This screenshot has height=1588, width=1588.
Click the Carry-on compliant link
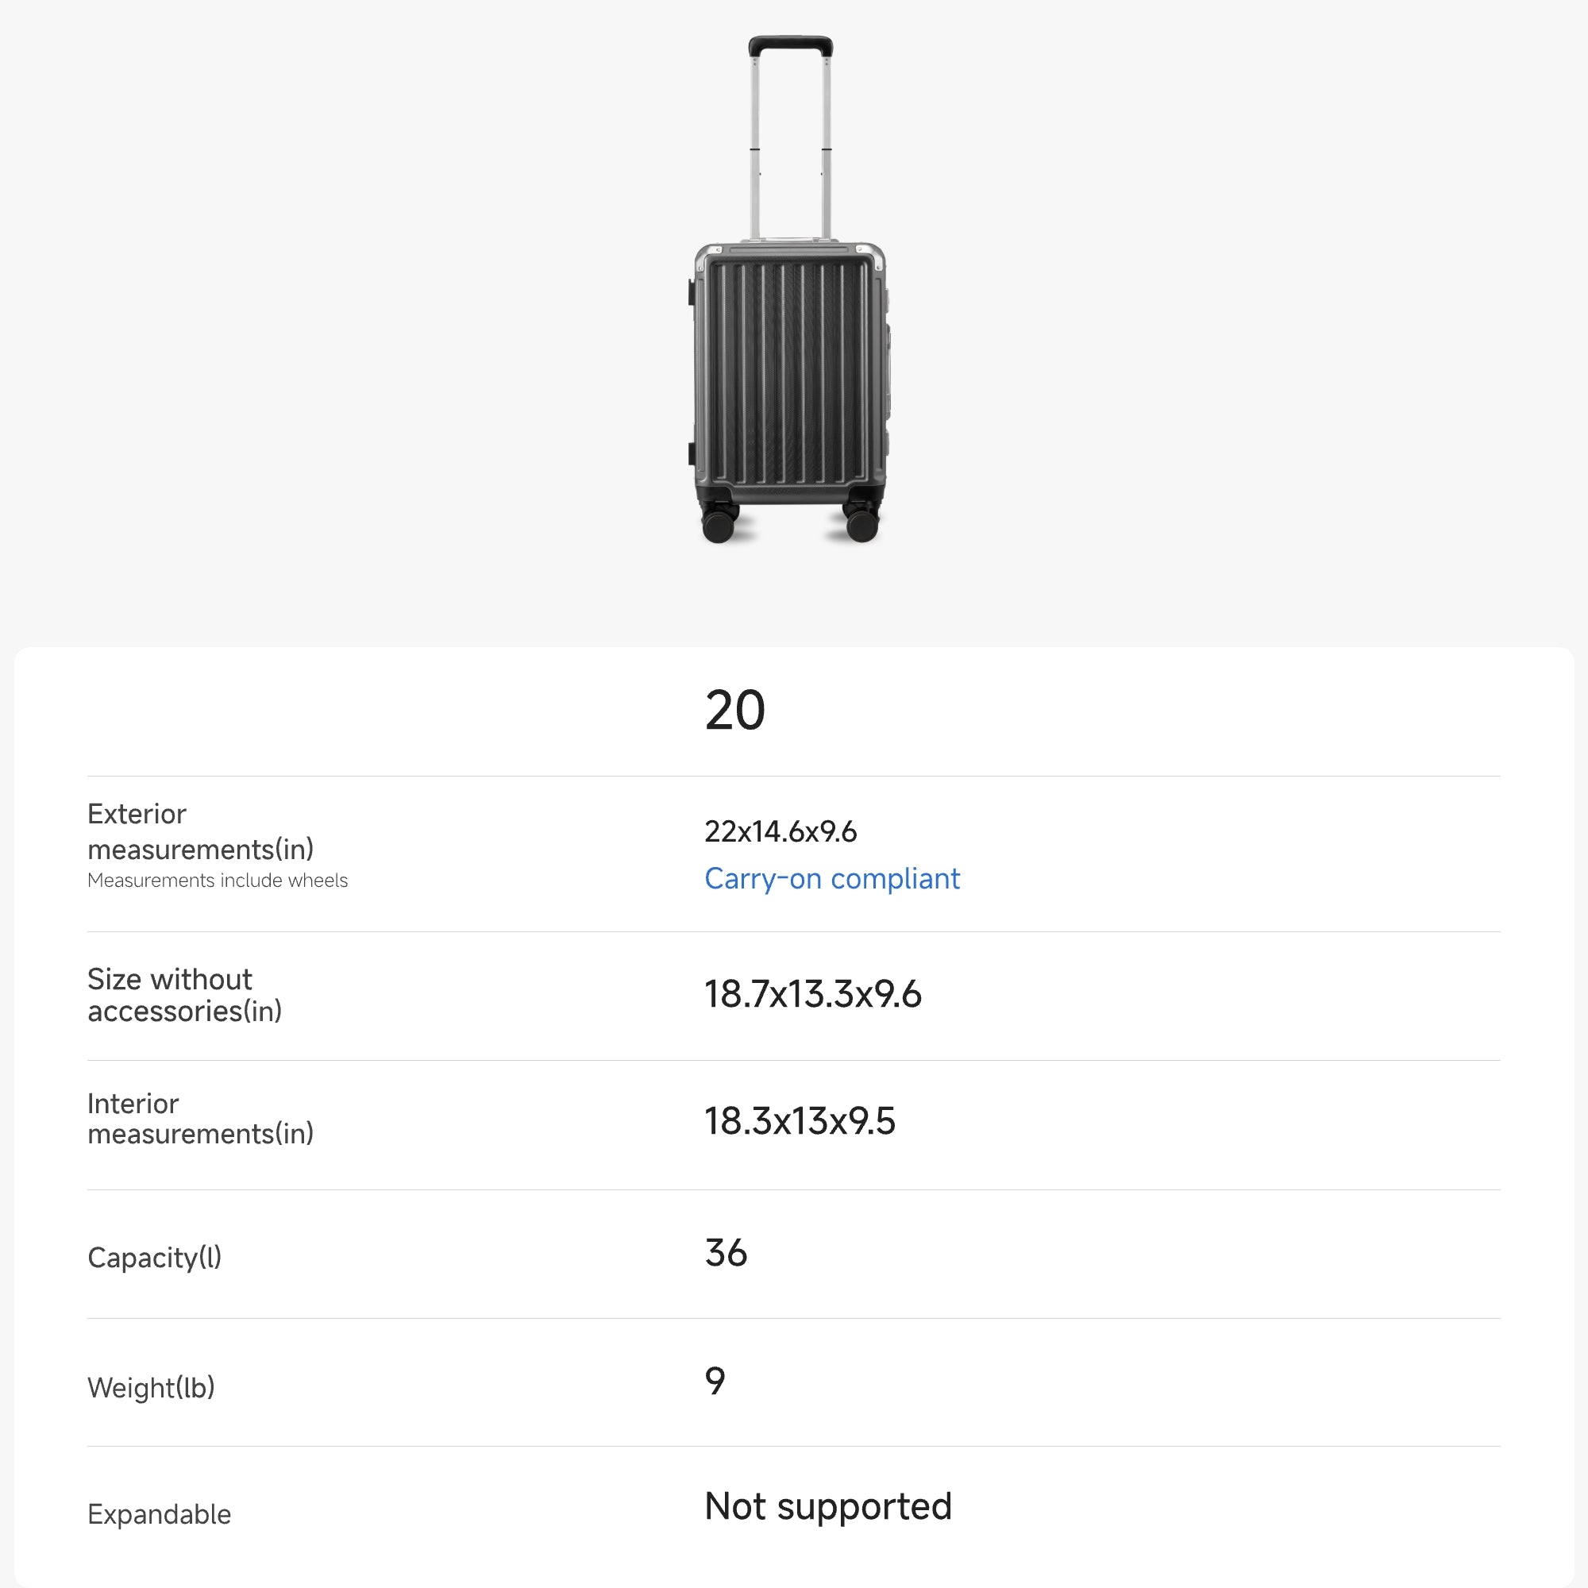pyautogui.click(x=832, y=879)
